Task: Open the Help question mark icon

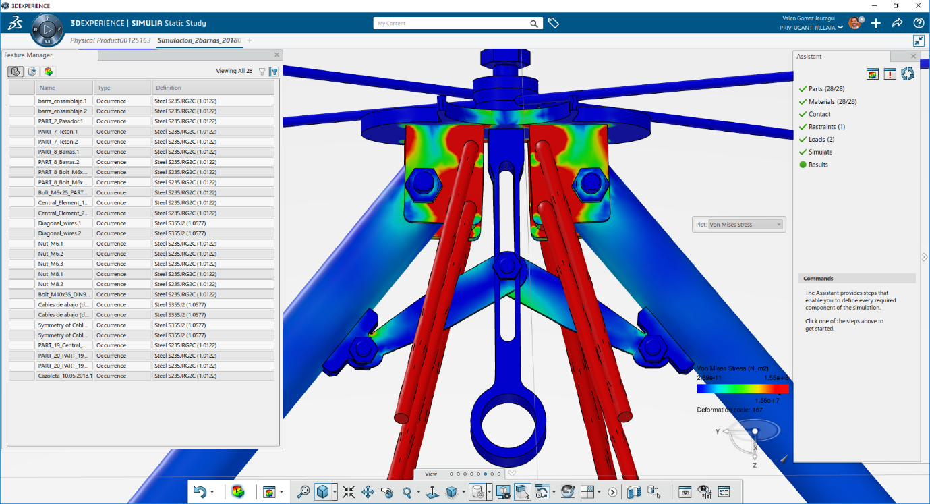Action: point(919,23)
